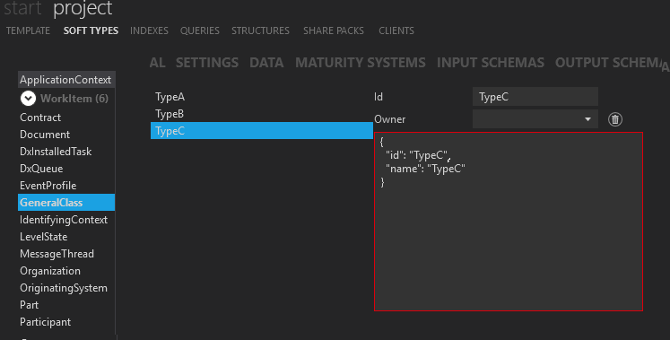Click the "name": "TypeC" JSON line
The image size is (670, 340).
[425, 169]
